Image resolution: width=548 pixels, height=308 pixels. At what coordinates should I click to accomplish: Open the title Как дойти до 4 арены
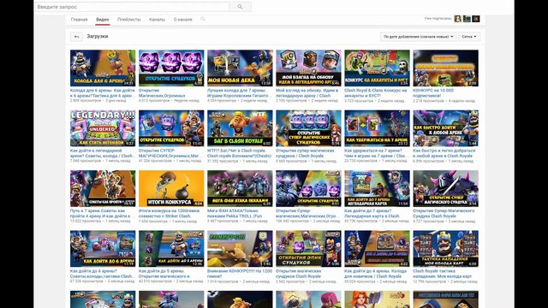pyautogui.click(x=375, y=274)
